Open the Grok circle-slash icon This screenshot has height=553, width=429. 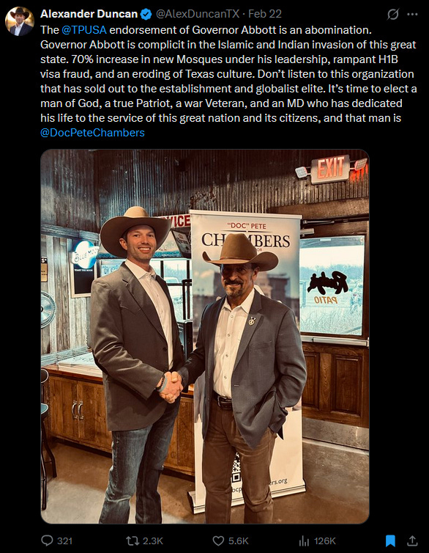pyautogui.click(x=392, y=14)
